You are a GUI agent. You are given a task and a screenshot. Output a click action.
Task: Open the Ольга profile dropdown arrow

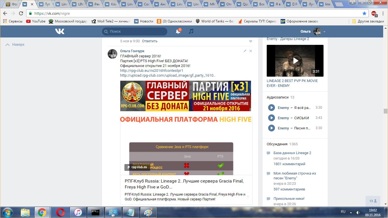324,32
